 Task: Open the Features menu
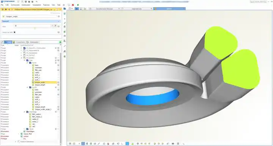pos(46,5)
